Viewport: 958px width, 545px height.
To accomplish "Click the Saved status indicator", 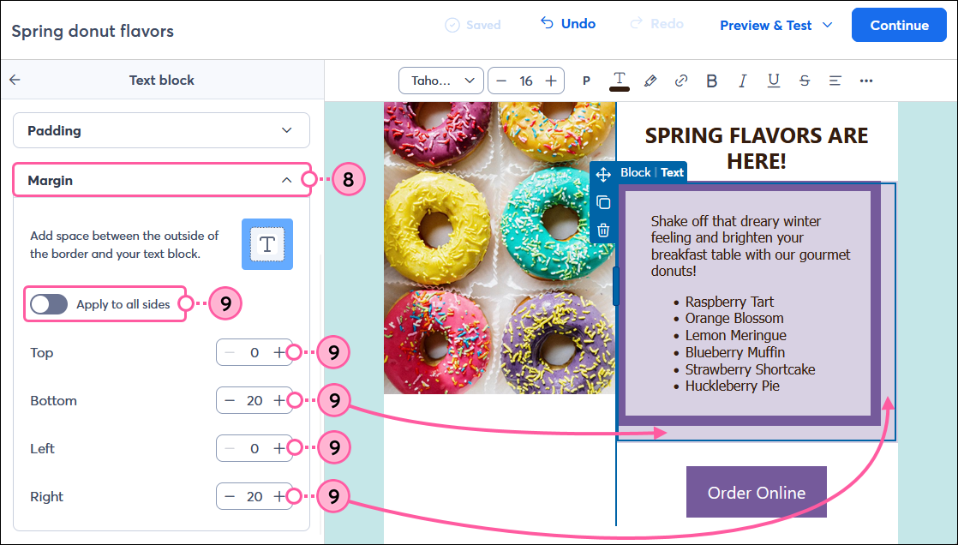I will [x=473, y=25].
